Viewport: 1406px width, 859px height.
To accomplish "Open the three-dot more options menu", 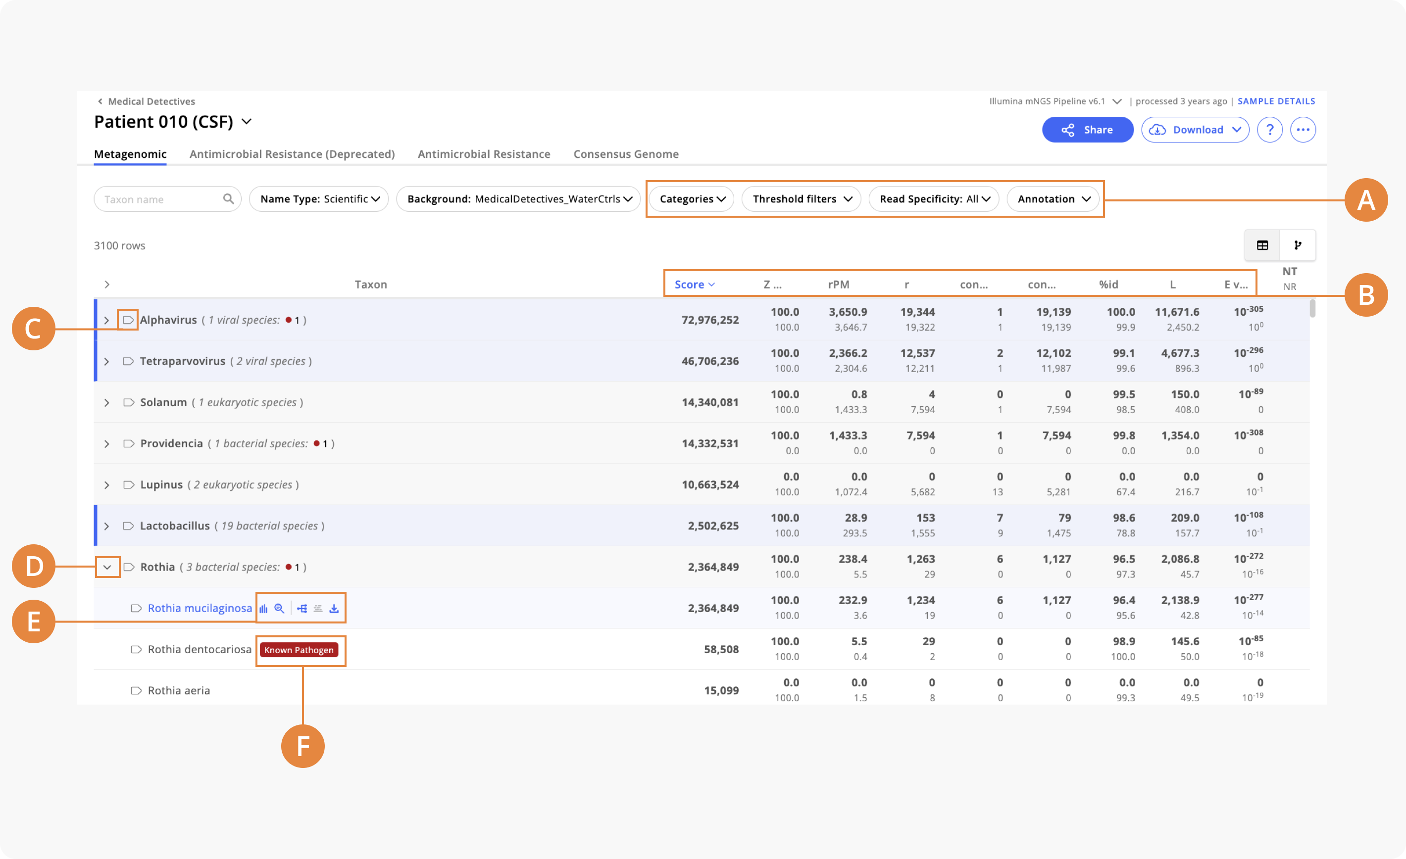I will click(x=1304, y=130).
